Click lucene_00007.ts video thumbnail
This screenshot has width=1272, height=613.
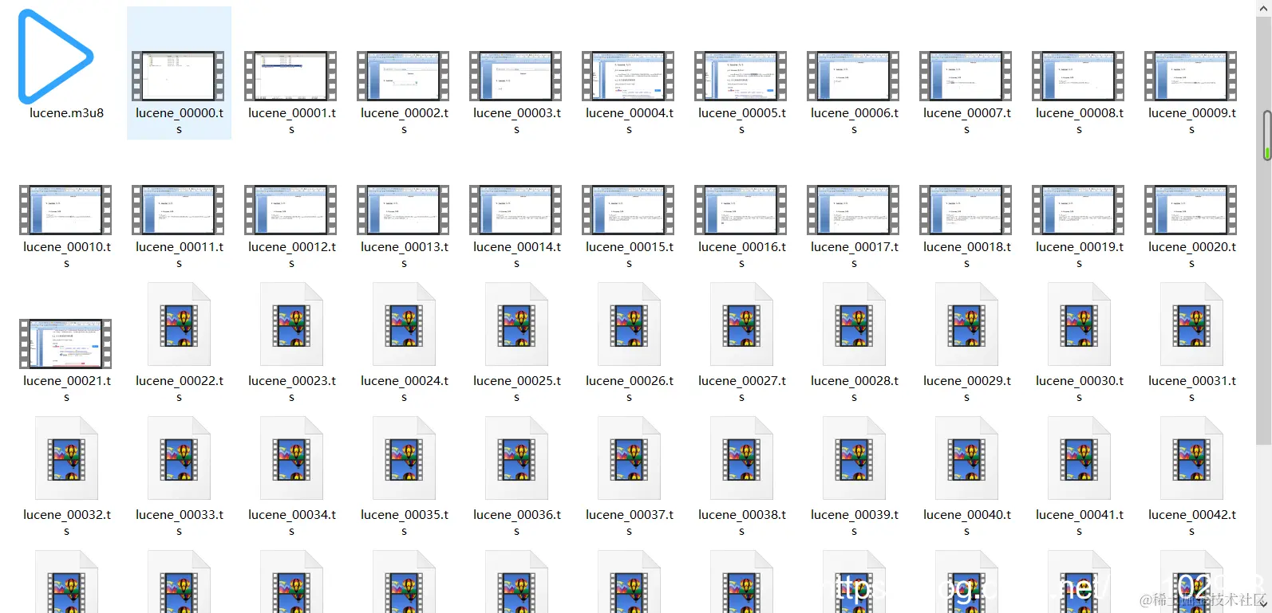pyautogui.click(x=966, y=77)
